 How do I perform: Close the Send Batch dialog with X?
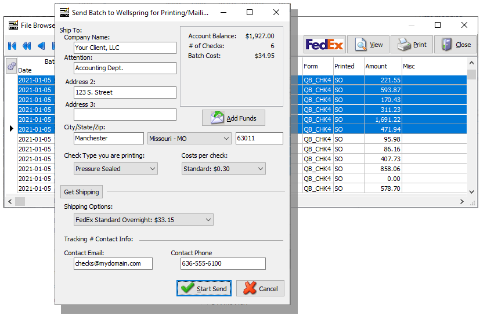[x=276, y=12]
